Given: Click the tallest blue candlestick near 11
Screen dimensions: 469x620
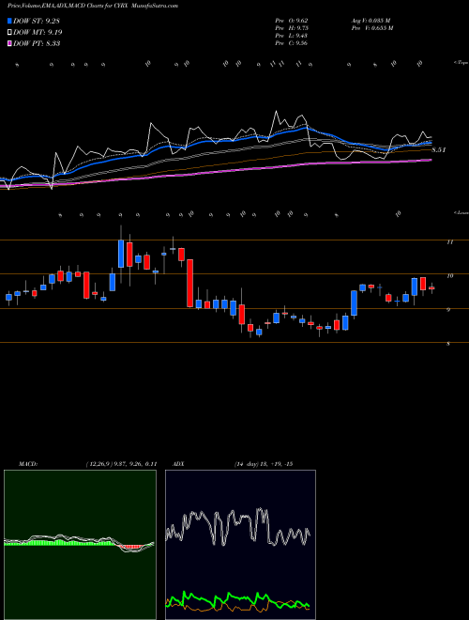Looking at the screenshot, I should pyautogui.click(x=121, y=254).
